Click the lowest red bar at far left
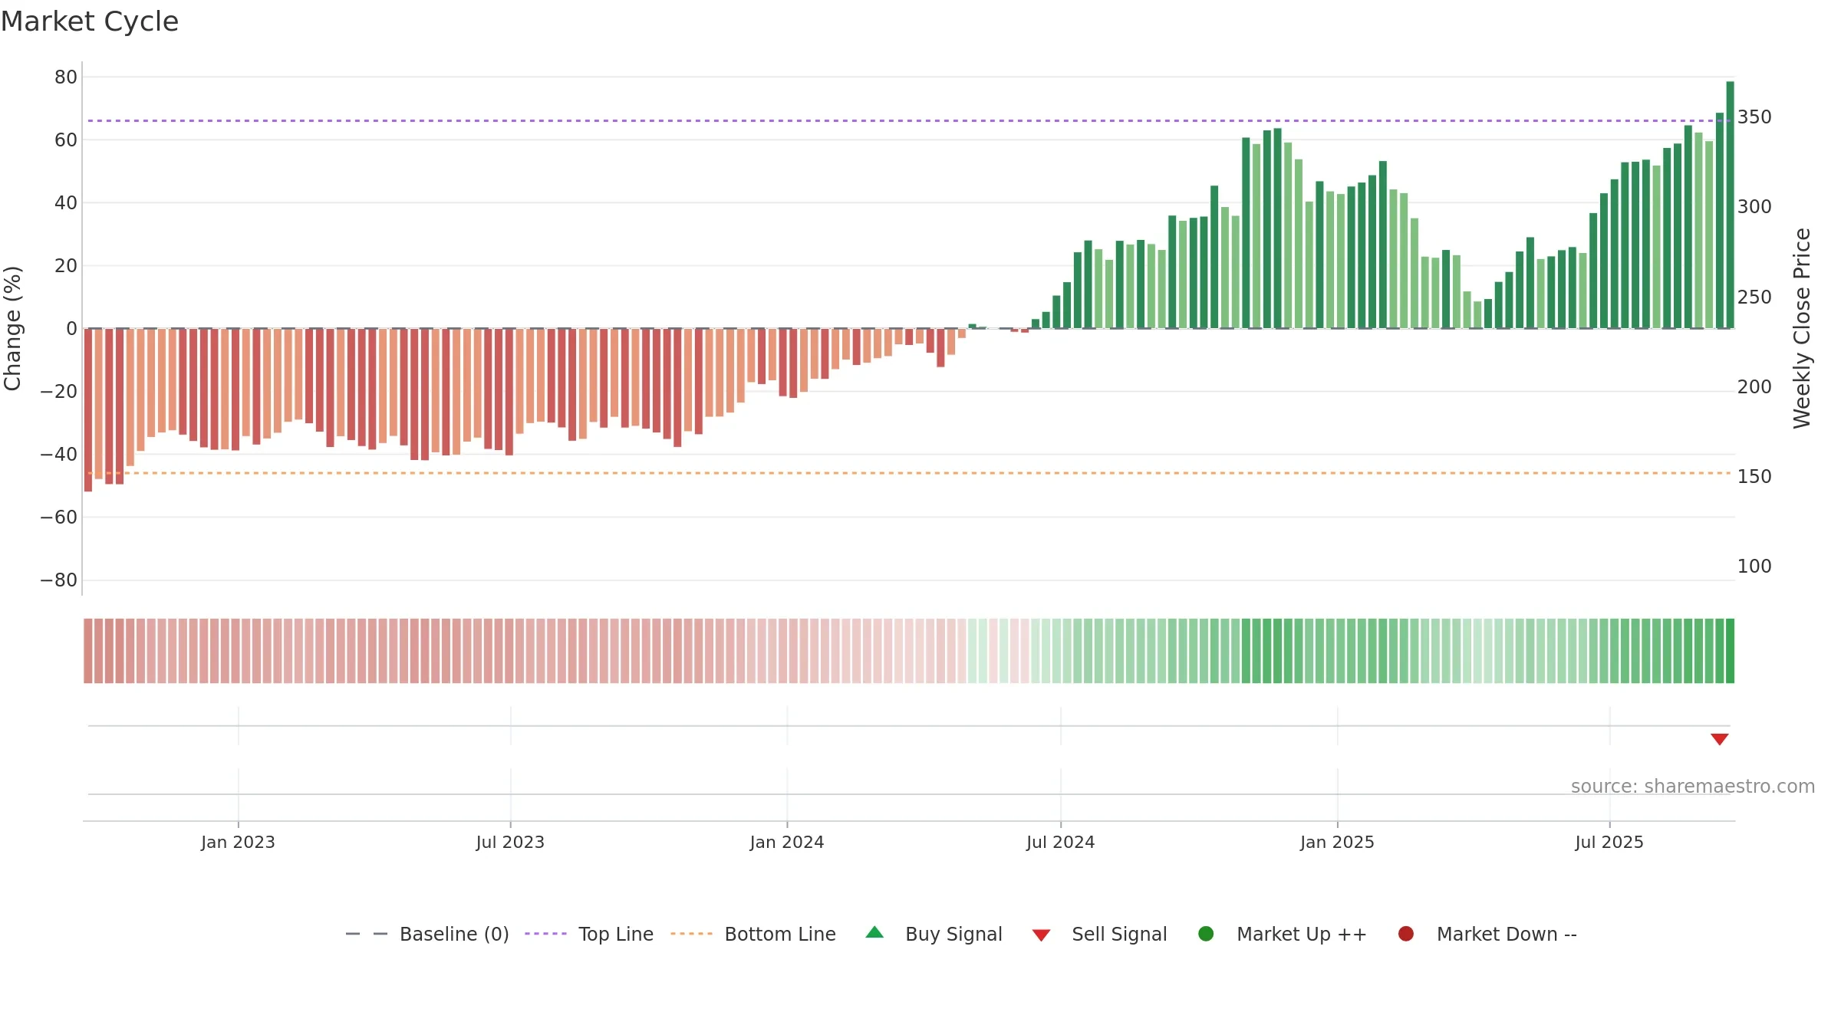 88,410
